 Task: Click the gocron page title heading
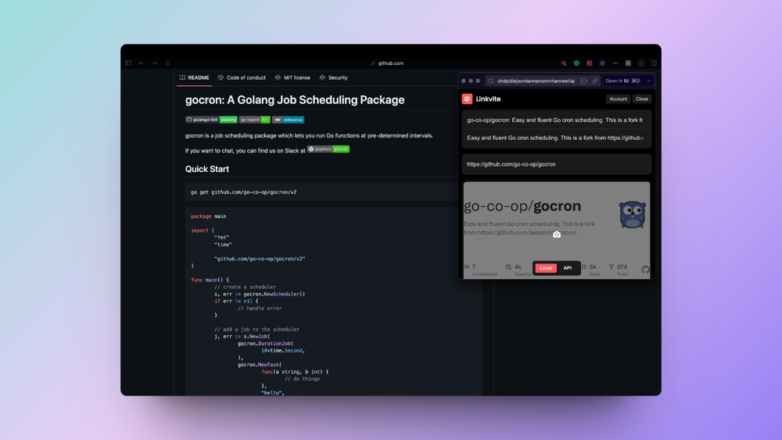pos(295,100)
